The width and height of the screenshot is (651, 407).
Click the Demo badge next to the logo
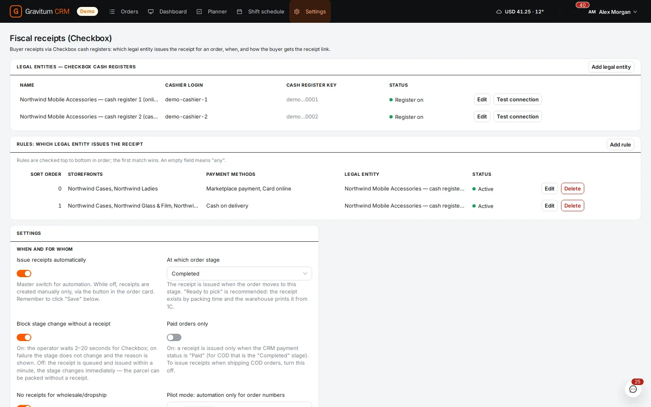pos(87,11)
